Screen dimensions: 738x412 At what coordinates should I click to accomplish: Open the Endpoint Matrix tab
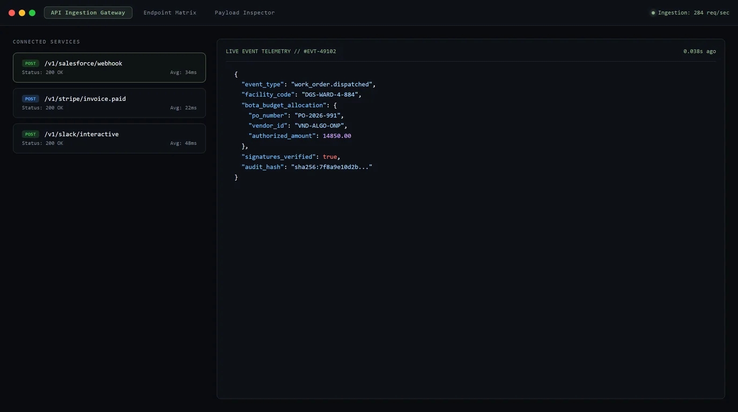click(170, 12)
